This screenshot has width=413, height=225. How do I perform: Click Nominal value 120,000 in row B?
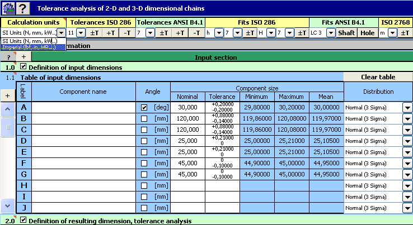coord(187,118)
